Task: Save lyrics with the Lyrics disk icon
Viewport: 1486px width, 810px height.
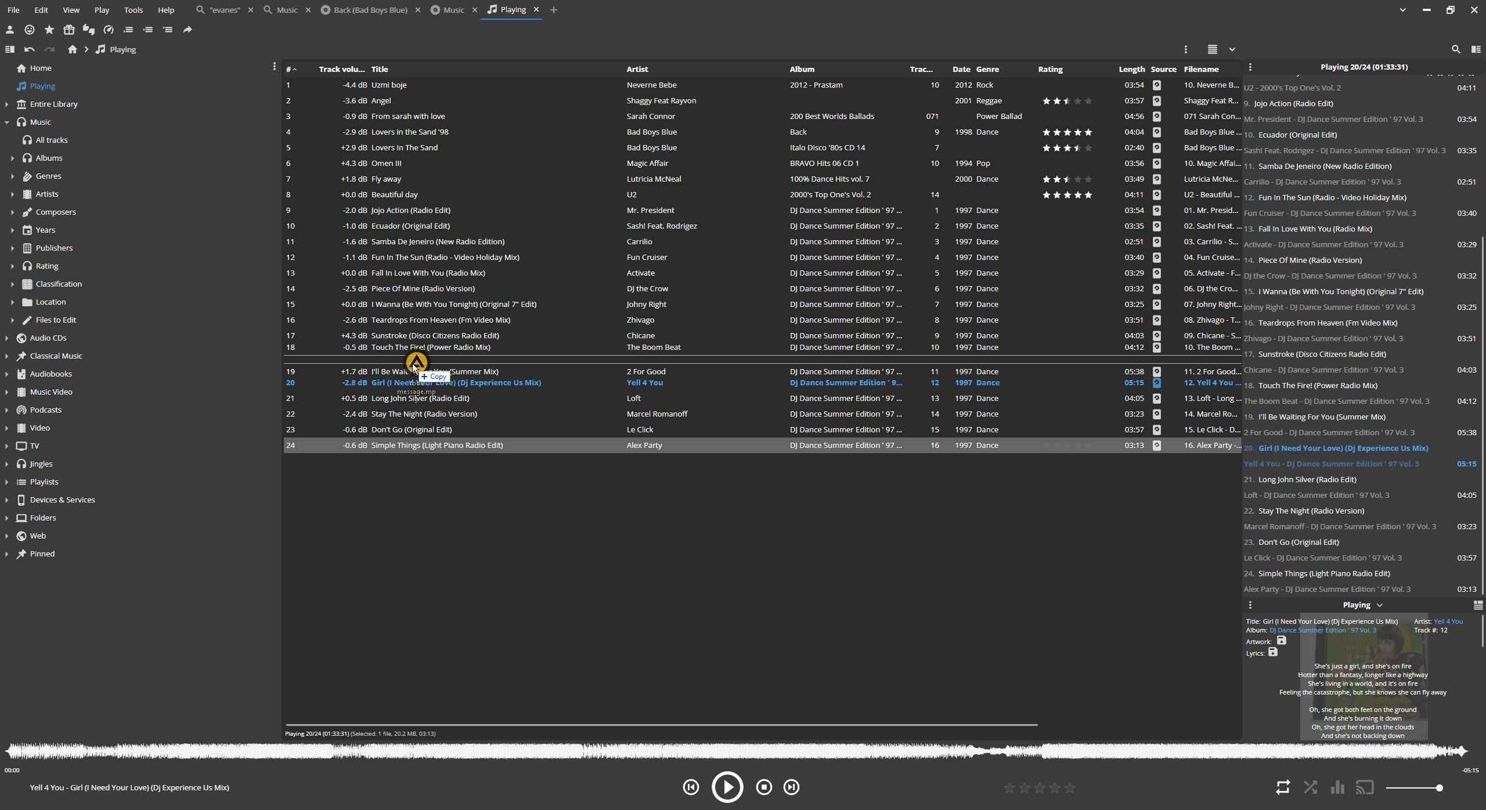Action: [x=1273, y=652]
